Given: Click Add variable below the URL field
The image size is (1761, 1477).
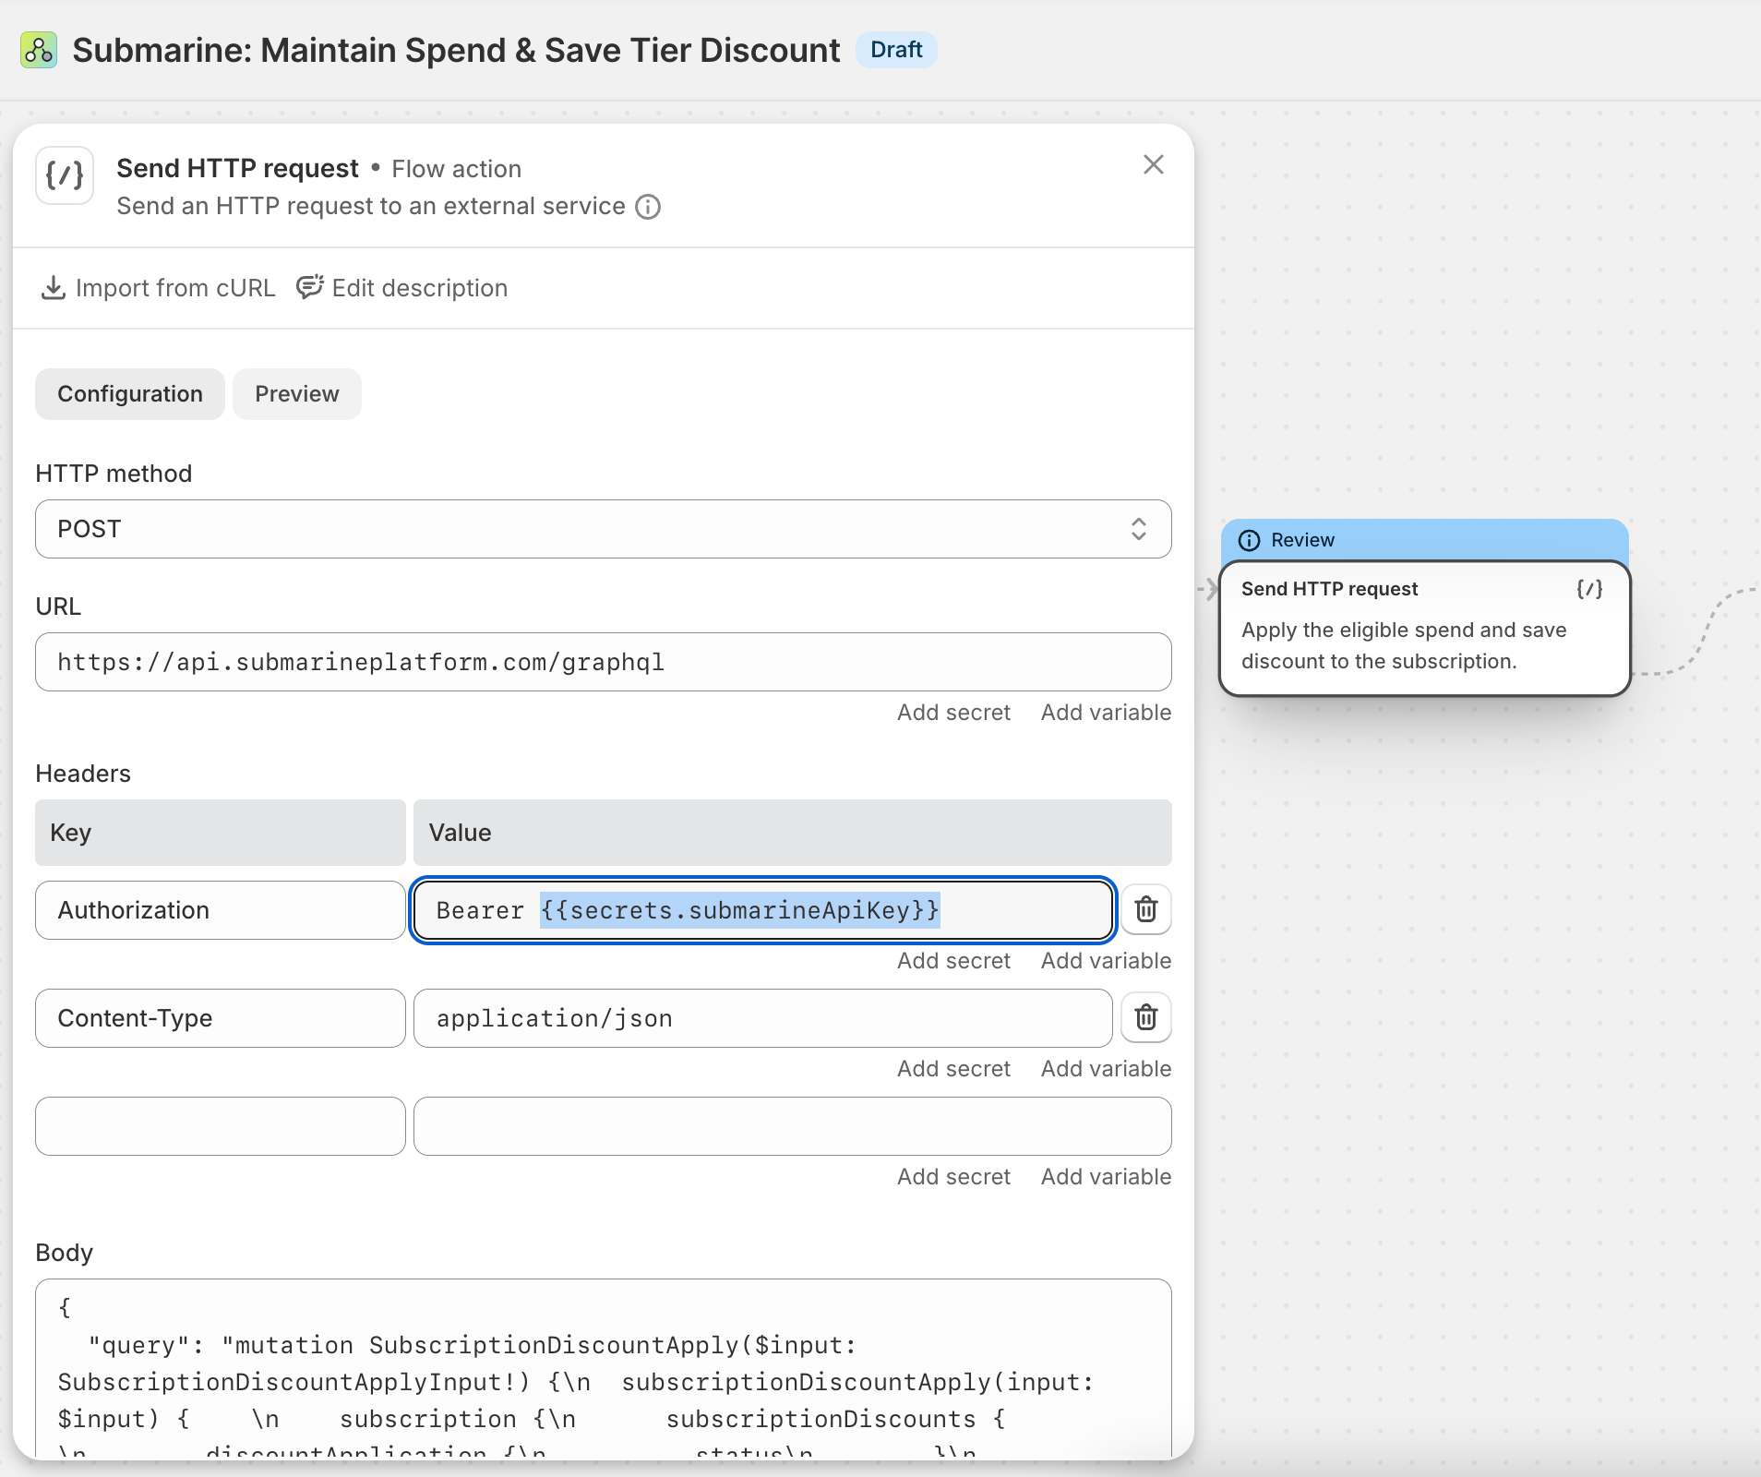Looking at the screenshot, I should pyautogui.click(x=1105, y=713).
